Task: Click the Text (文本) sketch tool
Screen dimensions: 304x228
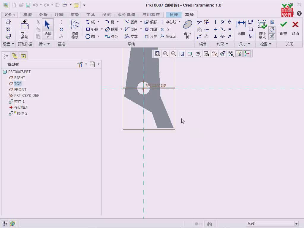Action: coord(131,37)
